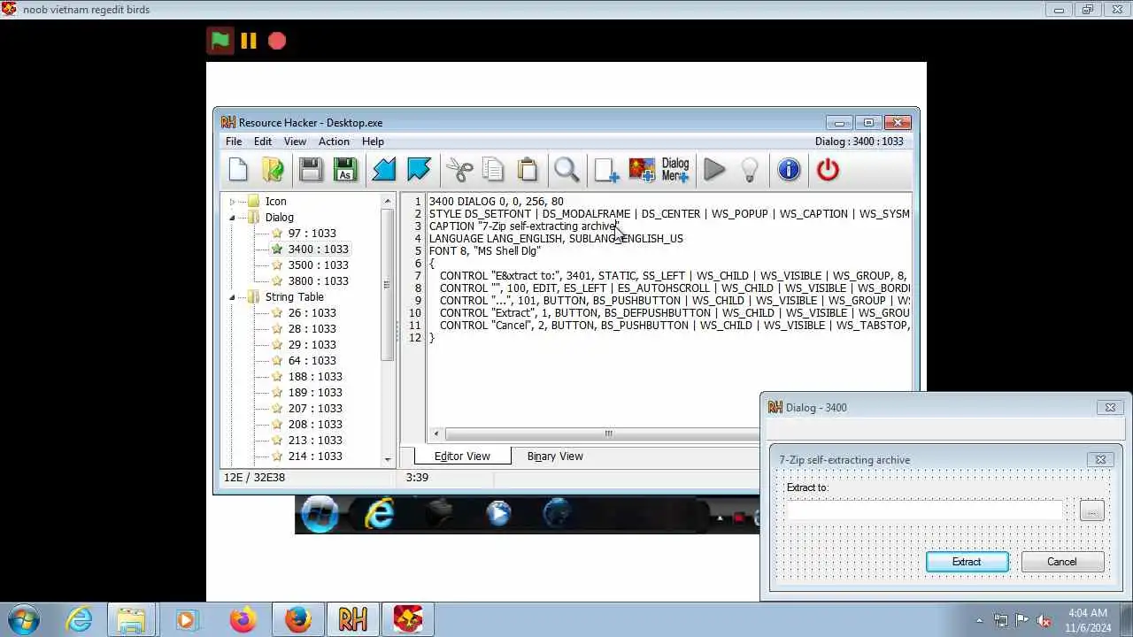The width and height of the screenshot is (1133, 637).
Task: Launch Internet Explorer from the taskbar
Action: coord(80,619)
